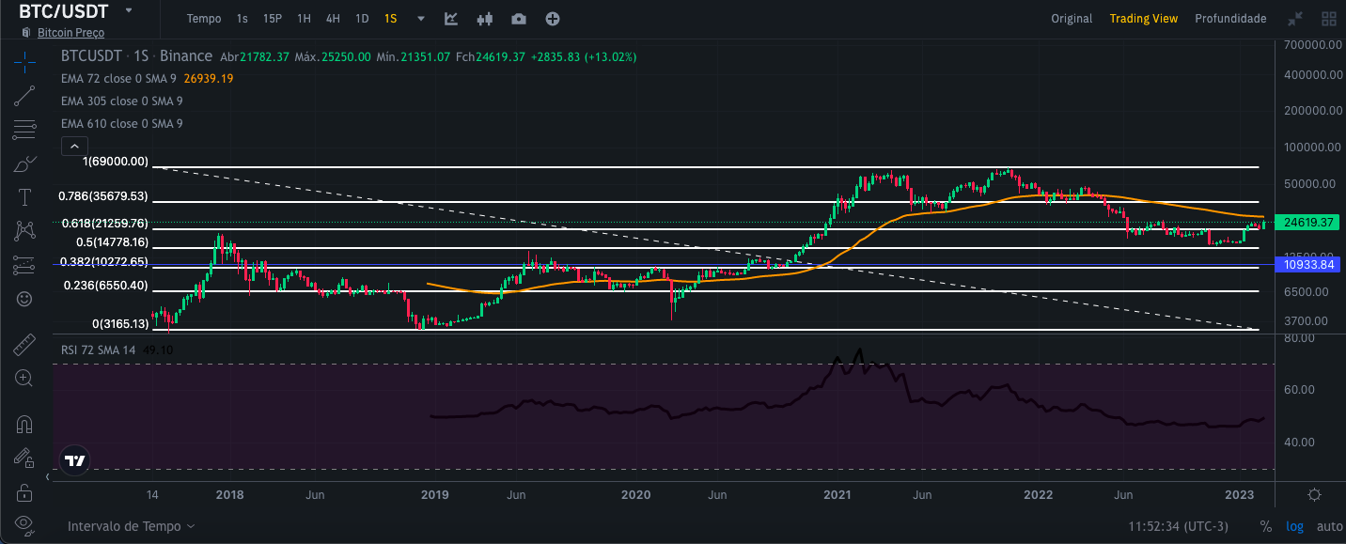This screenshot has height=544, width=1346.
Task: Switch to the 1s interval
Action: [243, 19]
